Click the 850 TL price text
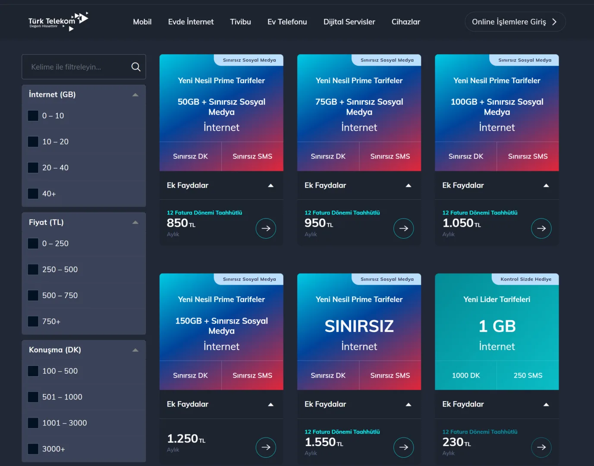This screenshot has width=594, height=466. pyautogui.click(x=181, y=223)
